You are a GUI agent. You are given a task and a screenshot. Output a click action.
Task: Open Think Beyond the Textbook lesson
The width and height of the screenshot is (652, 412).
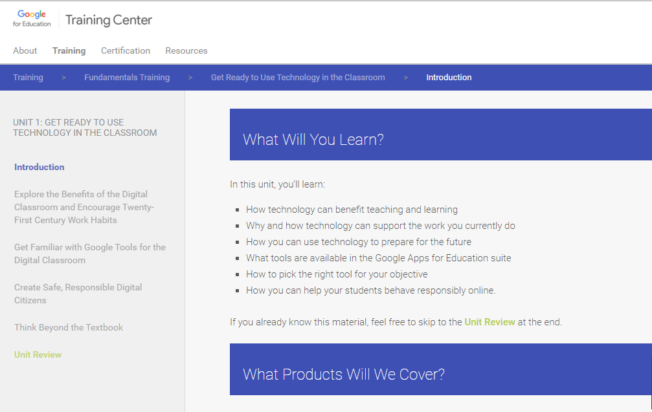[x=69, y=327]
